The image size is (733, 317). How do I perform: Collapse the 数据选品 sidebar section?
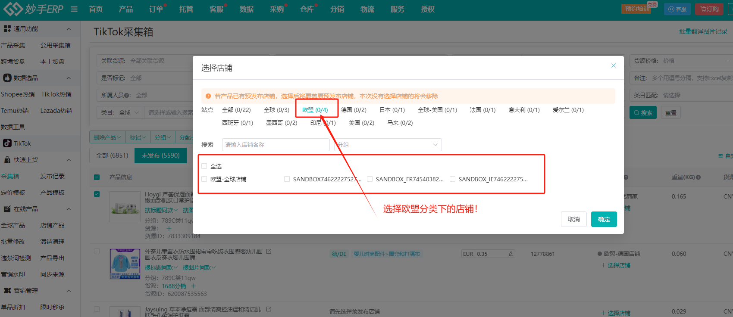tap(69, 78)
